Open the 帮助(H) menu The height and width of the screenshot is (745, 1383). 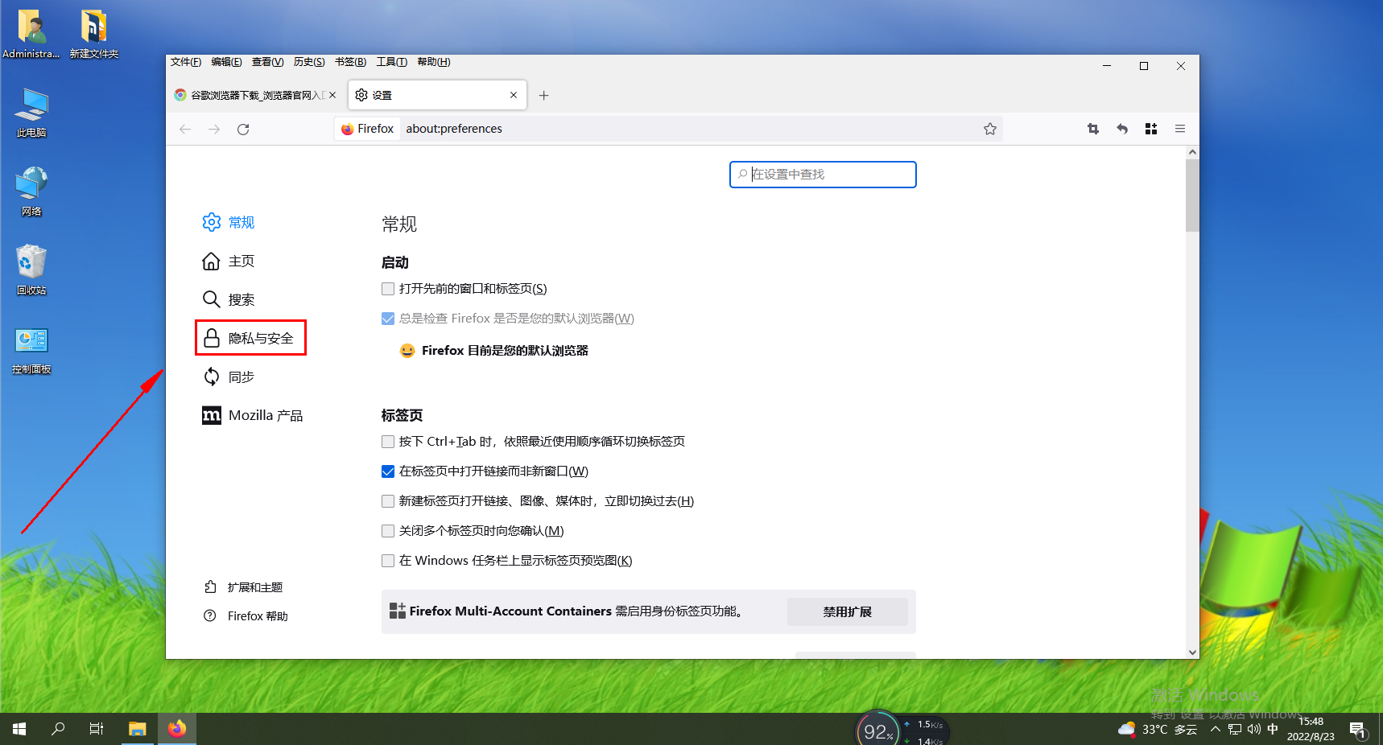tap(434, 62)
